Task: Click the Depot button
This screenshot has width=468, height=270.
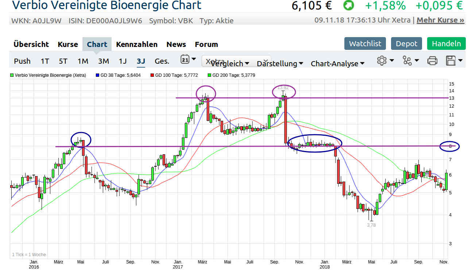Action: (x=406, y=44)
